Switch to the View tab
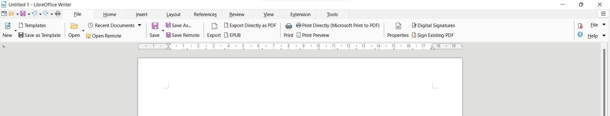The width and height of the screenshot is (610, 116). point(269,14)
